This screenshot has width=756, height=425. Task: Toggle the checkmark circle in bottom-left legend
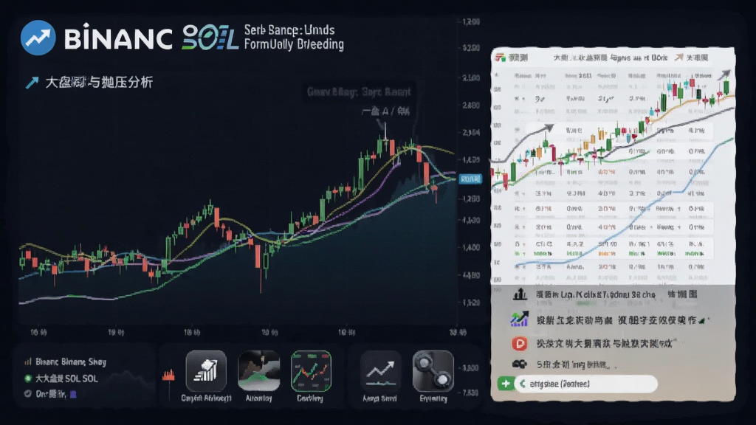click(28, 394)
